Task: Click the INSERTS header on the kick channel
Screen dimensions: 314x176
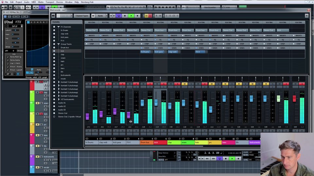Action: pos(160,36)
